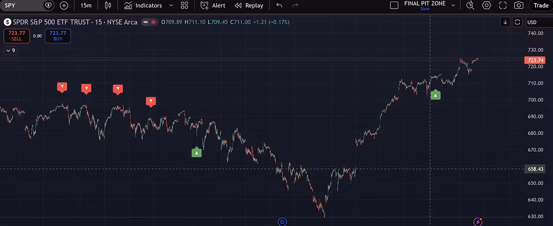Click the SELL 723.77 button
The height and width of the screenshot is (226, 553).
16,36
